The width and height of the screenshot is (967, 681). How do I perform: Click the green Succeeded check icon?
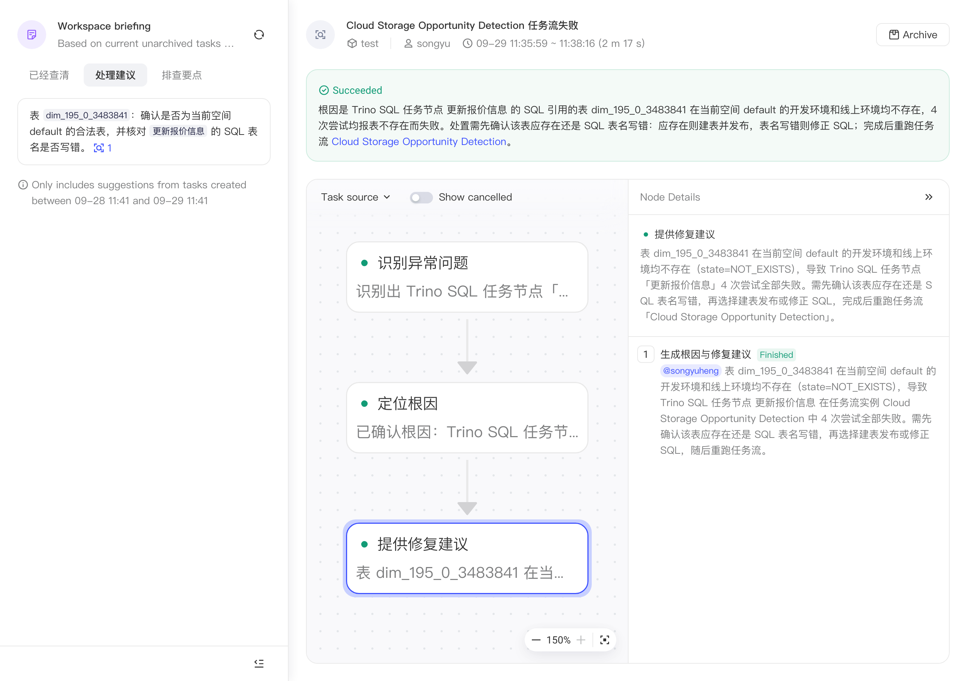(x=324, y=90)
